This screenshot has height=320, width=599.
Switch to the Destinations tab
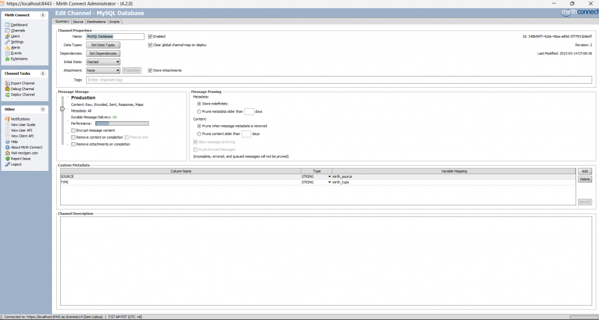pos(97,22)
